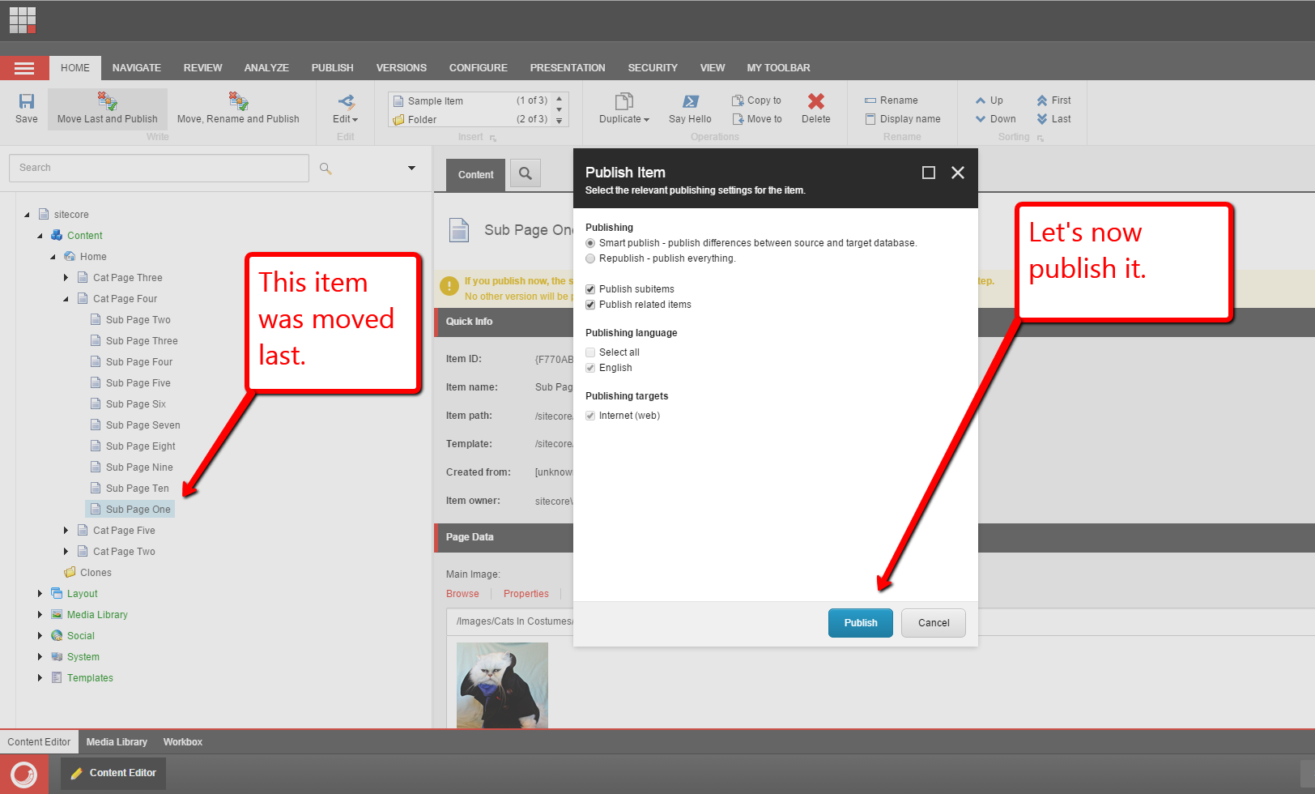Click the Save icon in ribbon
Image resolution: width=1315 pixels, height=794 pixels.
pyautogui.click(x=27, y=101)
